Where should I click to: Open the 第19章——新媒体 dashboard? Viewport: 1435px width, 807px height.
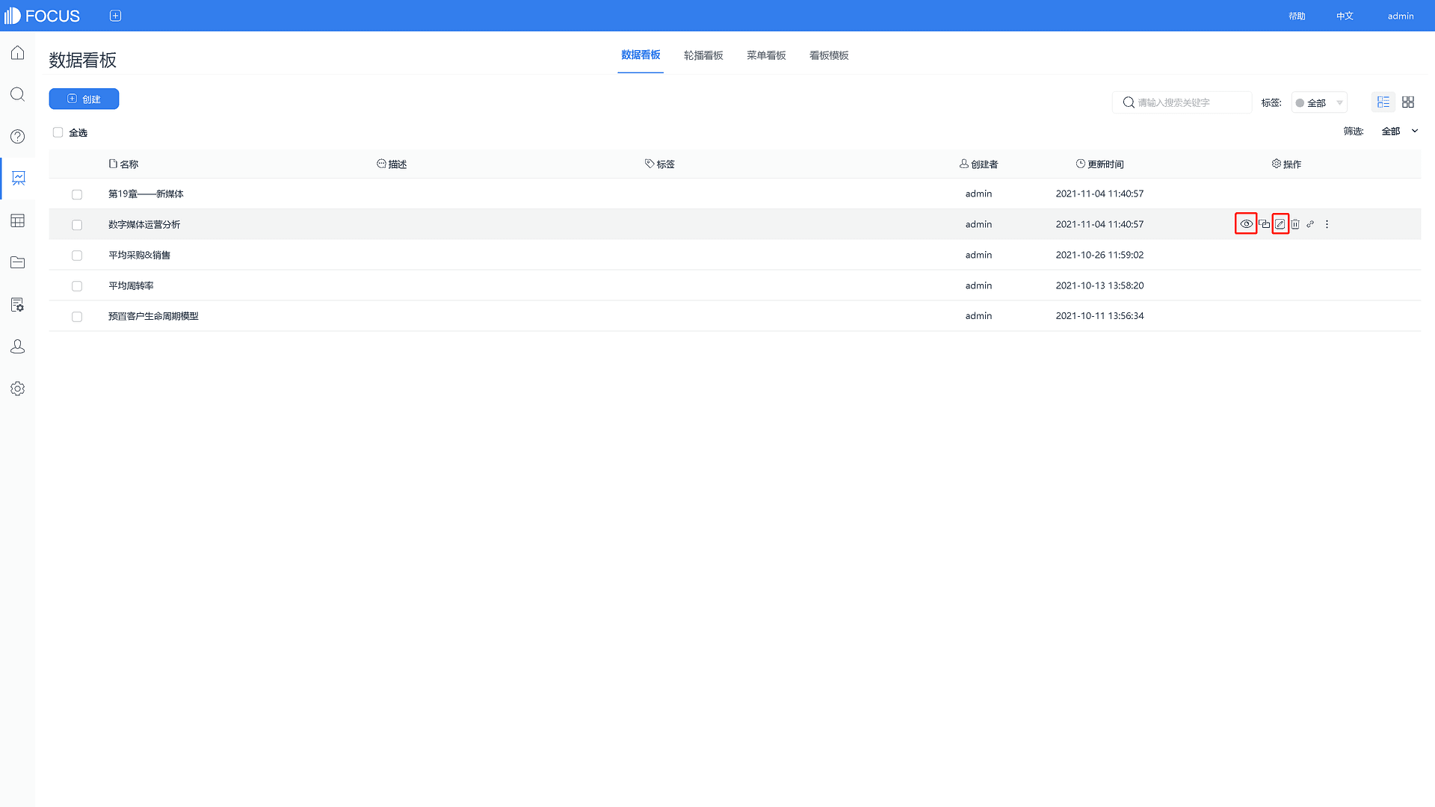(146, 194)
